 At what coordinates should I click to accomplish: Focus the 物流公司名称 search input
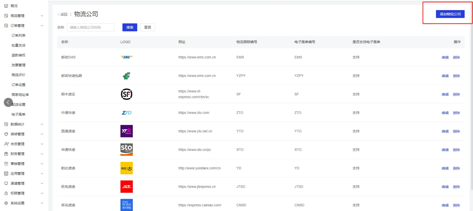(91, 27)
